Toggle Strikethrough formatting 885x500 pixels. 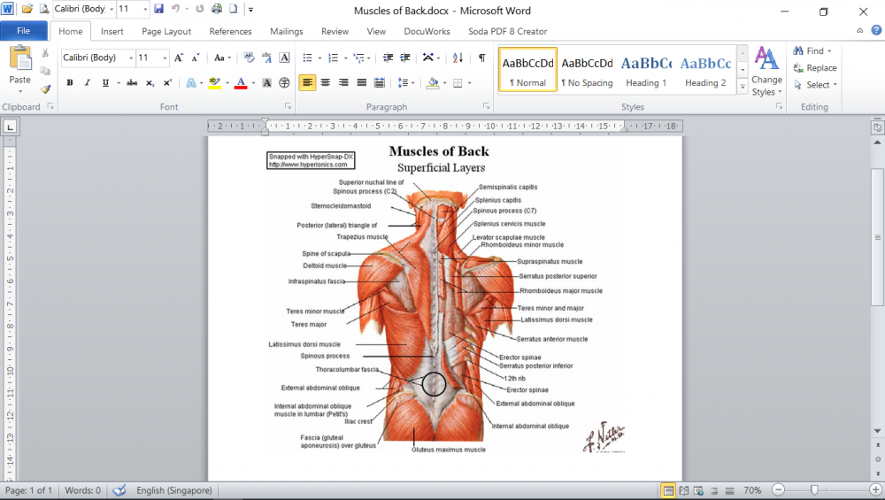pos(132,83)
